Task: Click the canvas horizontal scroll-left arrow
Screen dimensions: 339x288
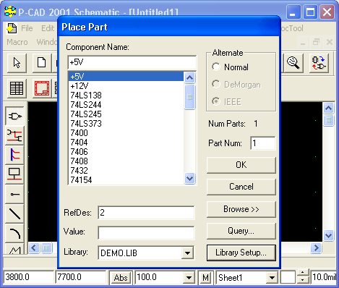Action: 34,248
